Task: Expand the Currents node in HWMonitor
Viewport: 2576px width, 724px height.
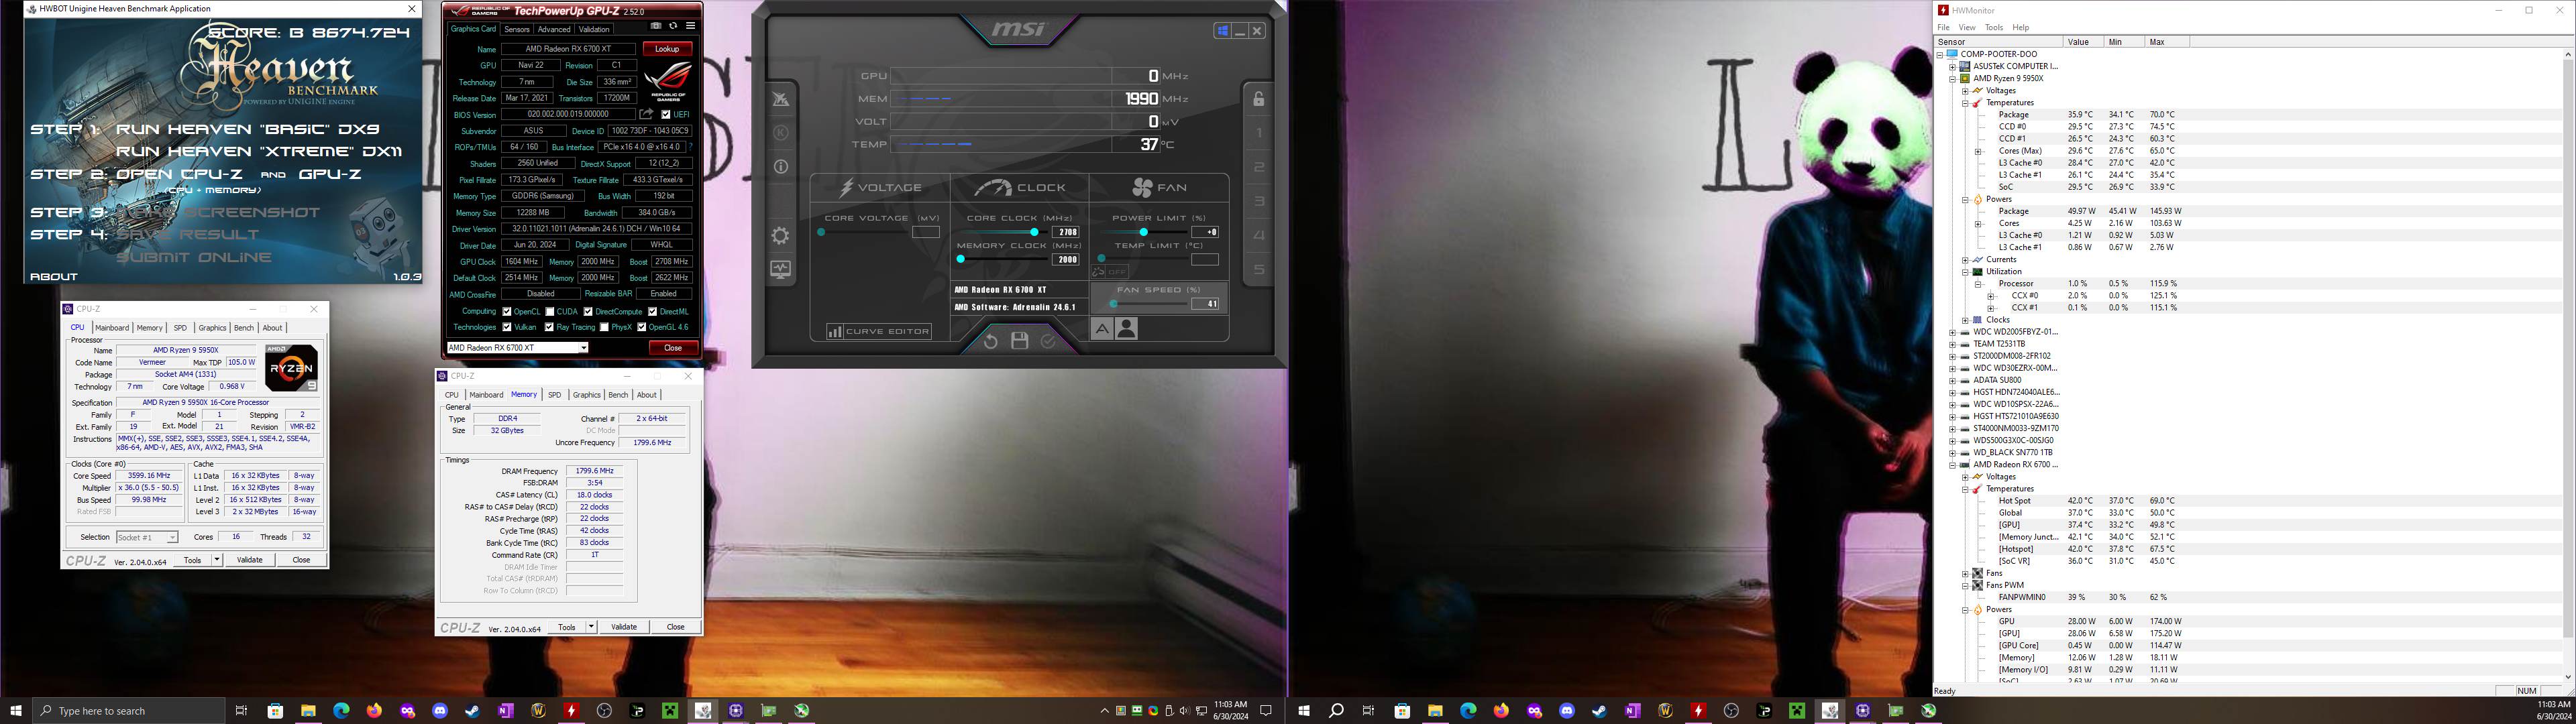Action: coord(1964,259)
